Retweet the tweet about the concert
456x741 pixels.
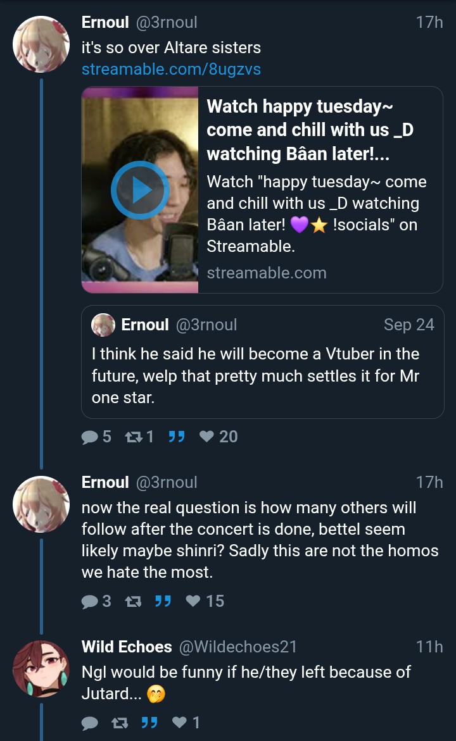[x=132, y=601]
